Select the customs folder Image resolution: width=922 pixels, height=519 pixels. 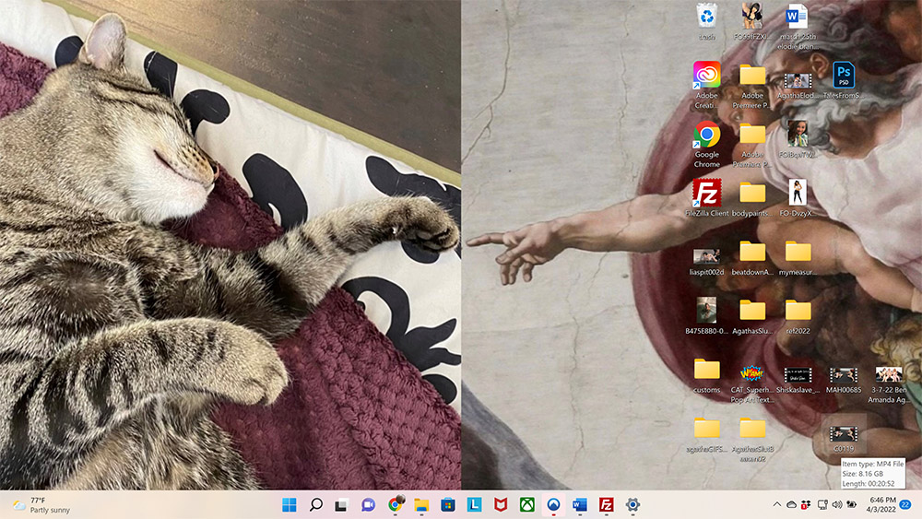(x=707, y=369)
